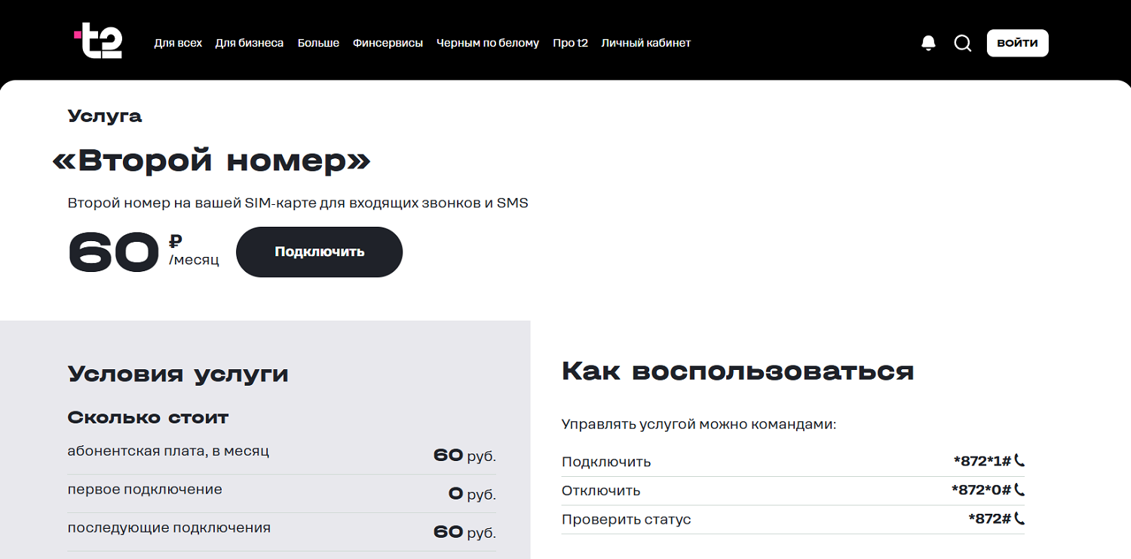Screen dimensions: 1131x559
Task: Dial *872*1# via phone icon
Action: [x=1019, y=460]
